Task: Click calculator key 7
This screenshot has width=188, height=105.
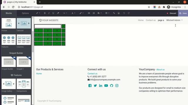Action: tap(38, 39)
